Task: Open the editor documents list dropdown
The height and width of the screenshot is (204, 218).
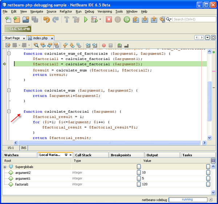Action: (x=207, y=37)
